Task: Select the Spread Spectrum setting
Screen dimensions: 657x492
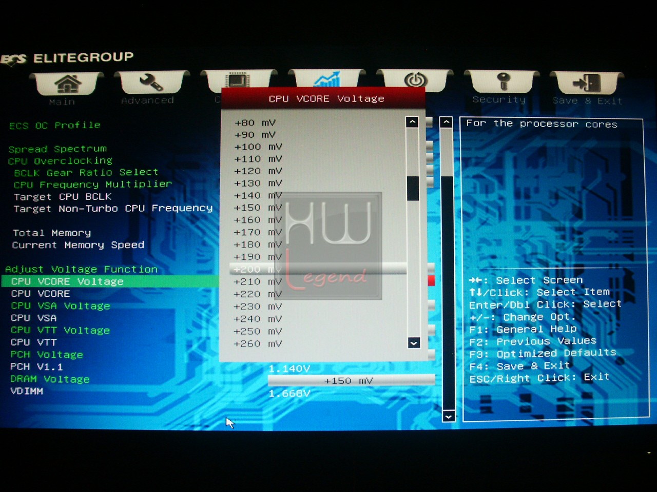Action: 58,149
